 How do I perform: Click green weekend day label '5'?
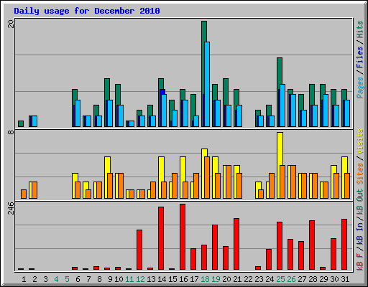(67, 279)
